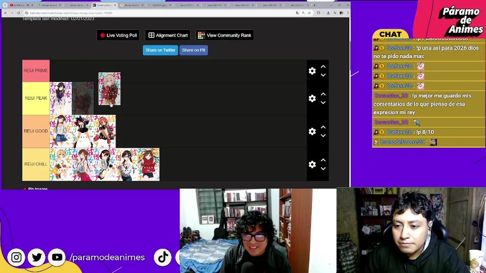The height and width of the screenshot is (273, 486).
Task: Move REIJI PEAK row down with arrow
Action: [323, 103]
